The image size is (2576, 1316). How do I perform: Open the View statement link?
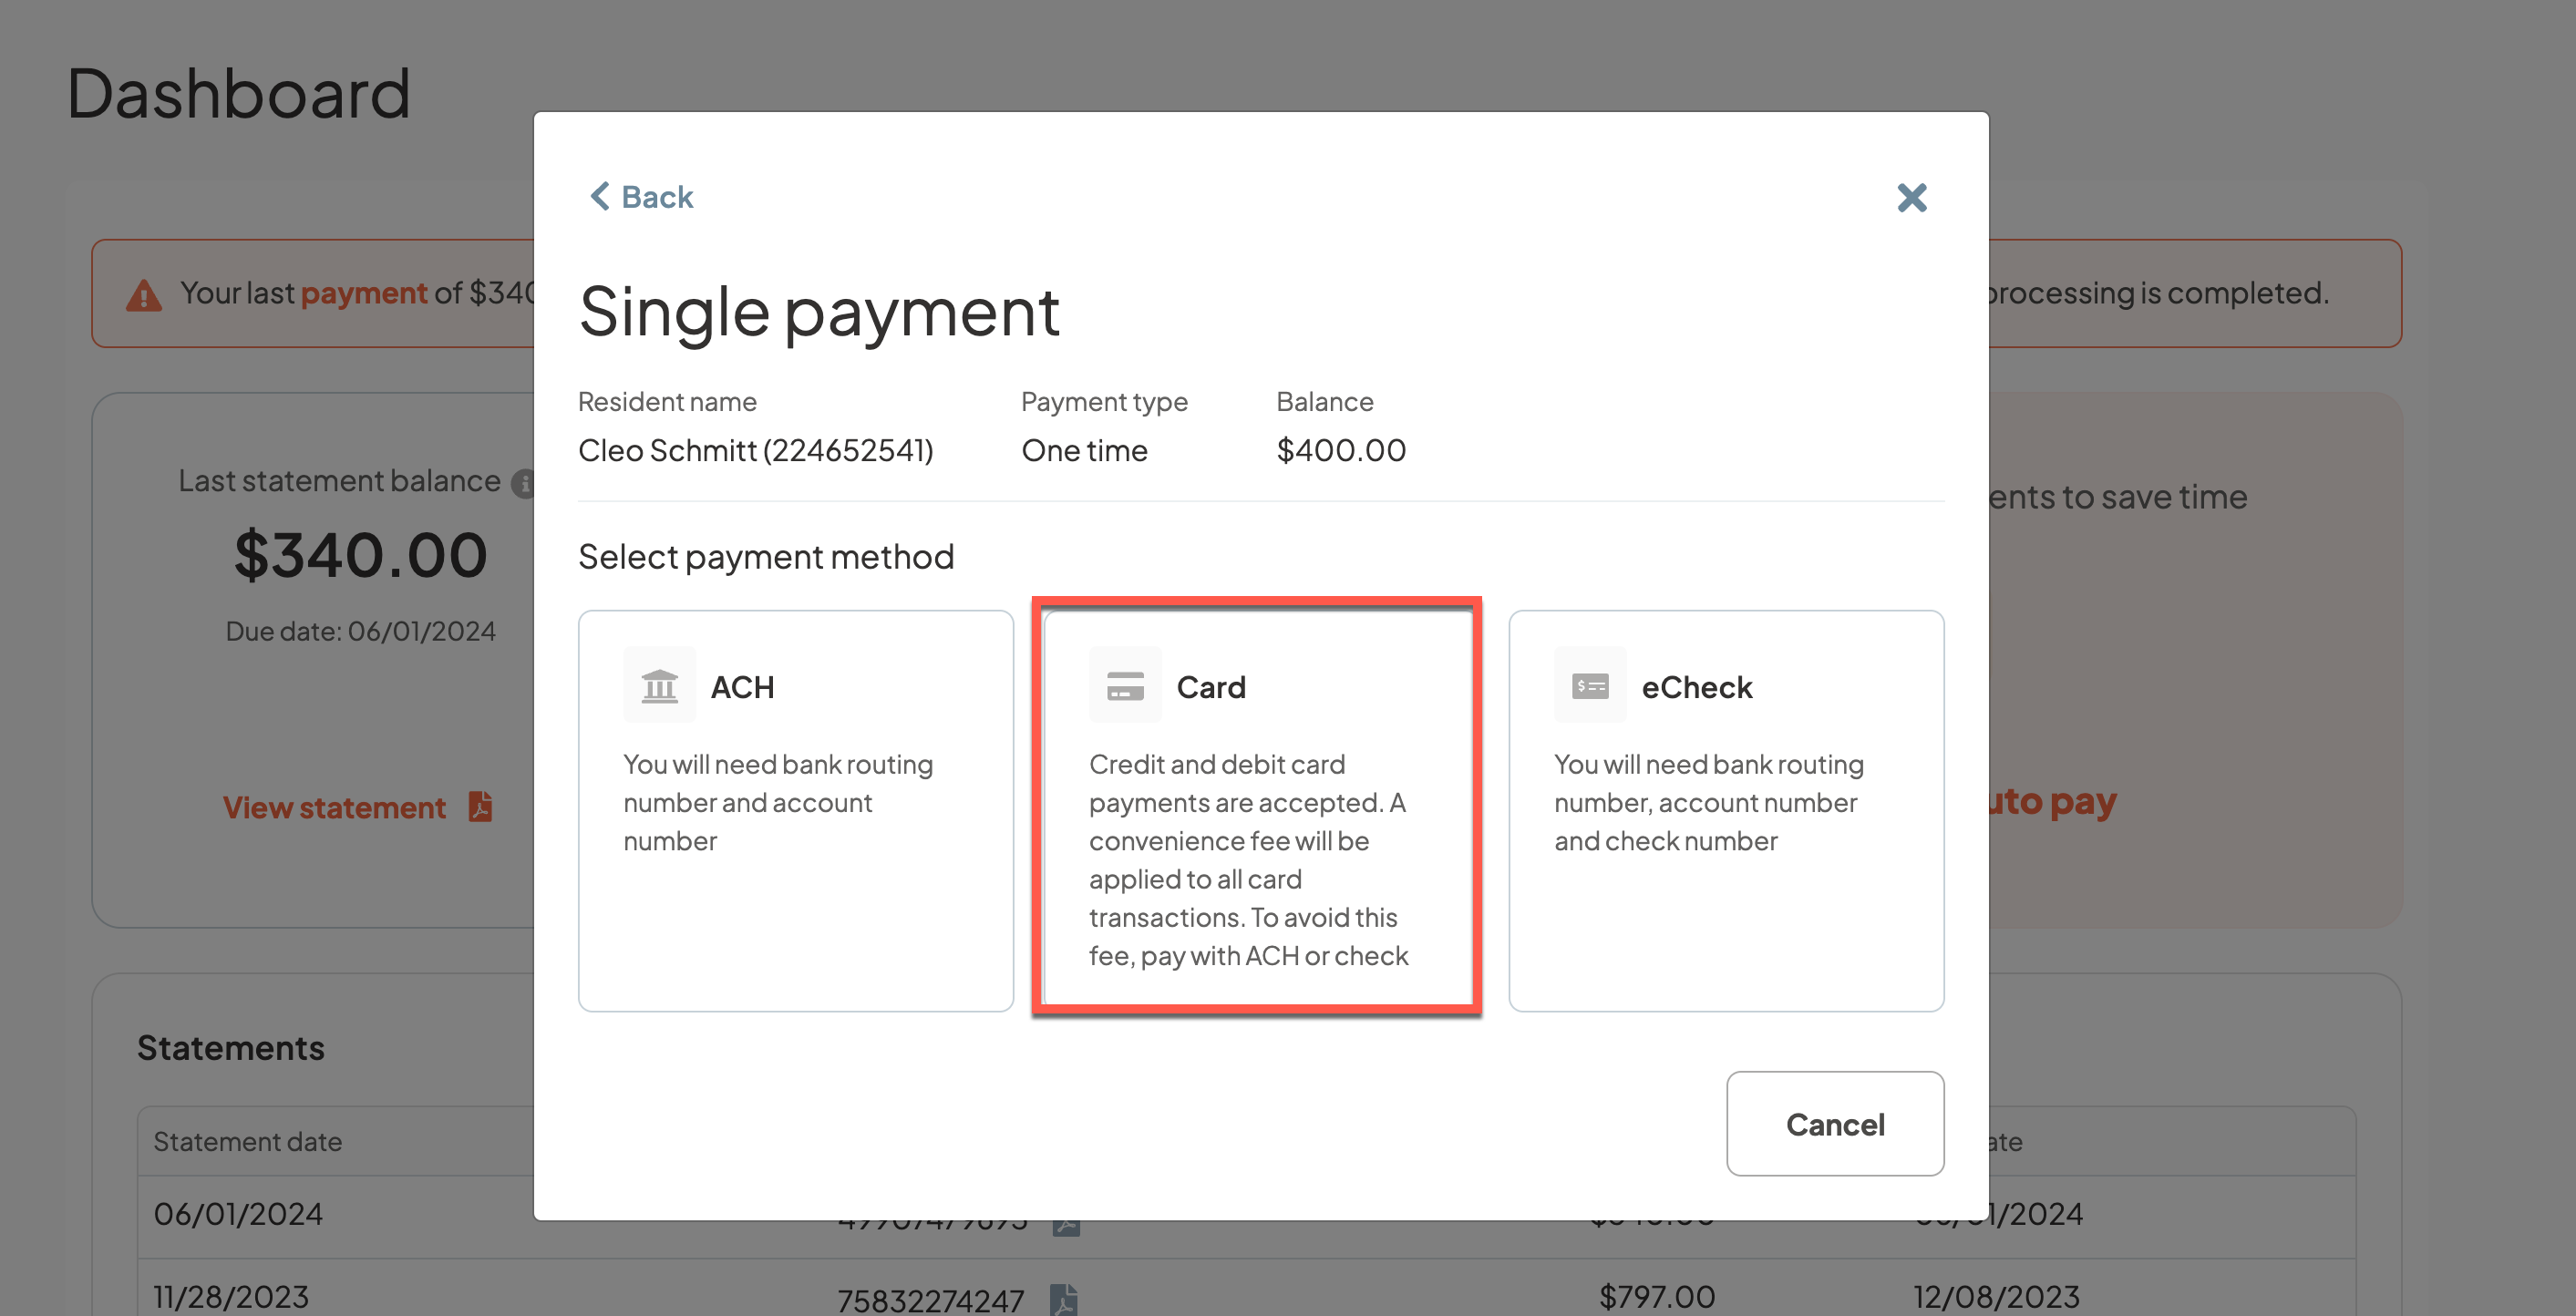(334, 807)
